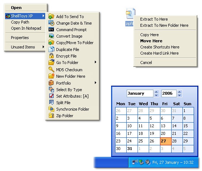The image size is (202, 171).
Task: Click the Zip Folder icon
Action: tap(51, 116)
